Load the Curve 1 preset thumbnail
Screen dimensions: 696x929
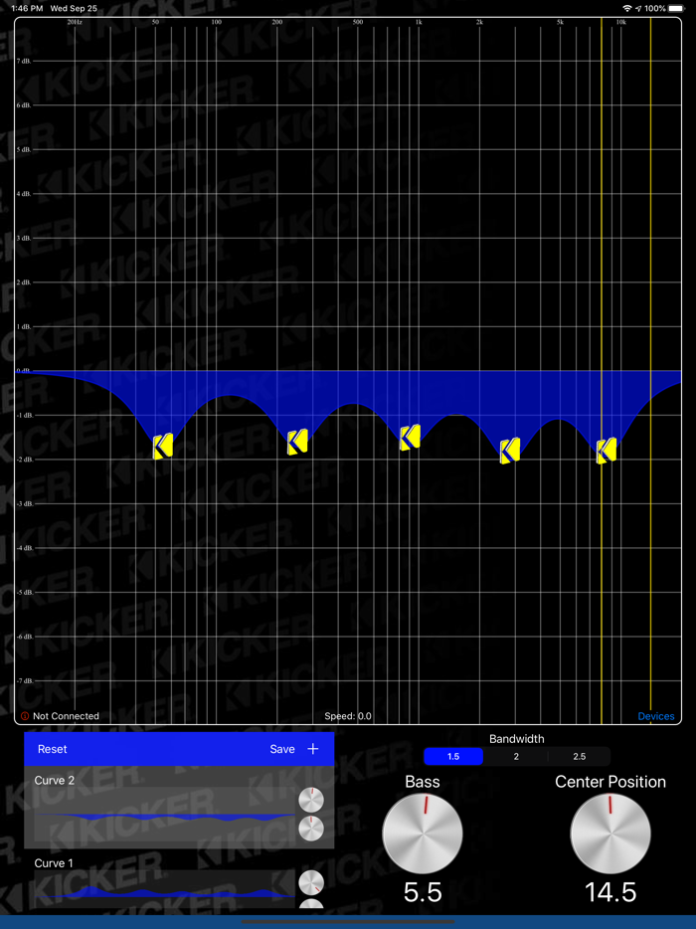[x=164, y=888]
